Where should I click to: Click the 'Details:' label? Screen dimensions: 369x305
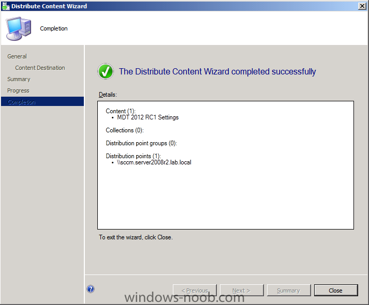[108, 95]
